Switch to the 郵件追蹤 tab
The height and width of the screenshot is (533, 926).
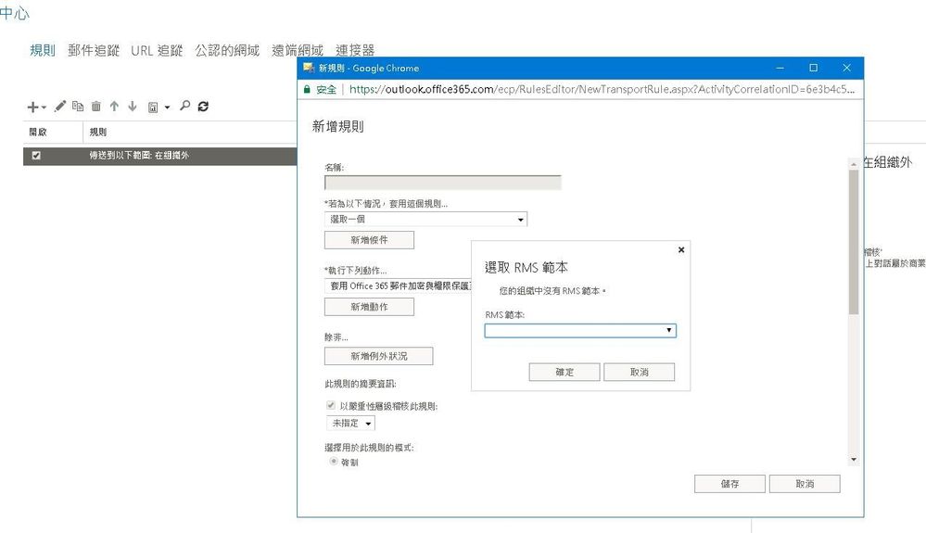(94, 50)
